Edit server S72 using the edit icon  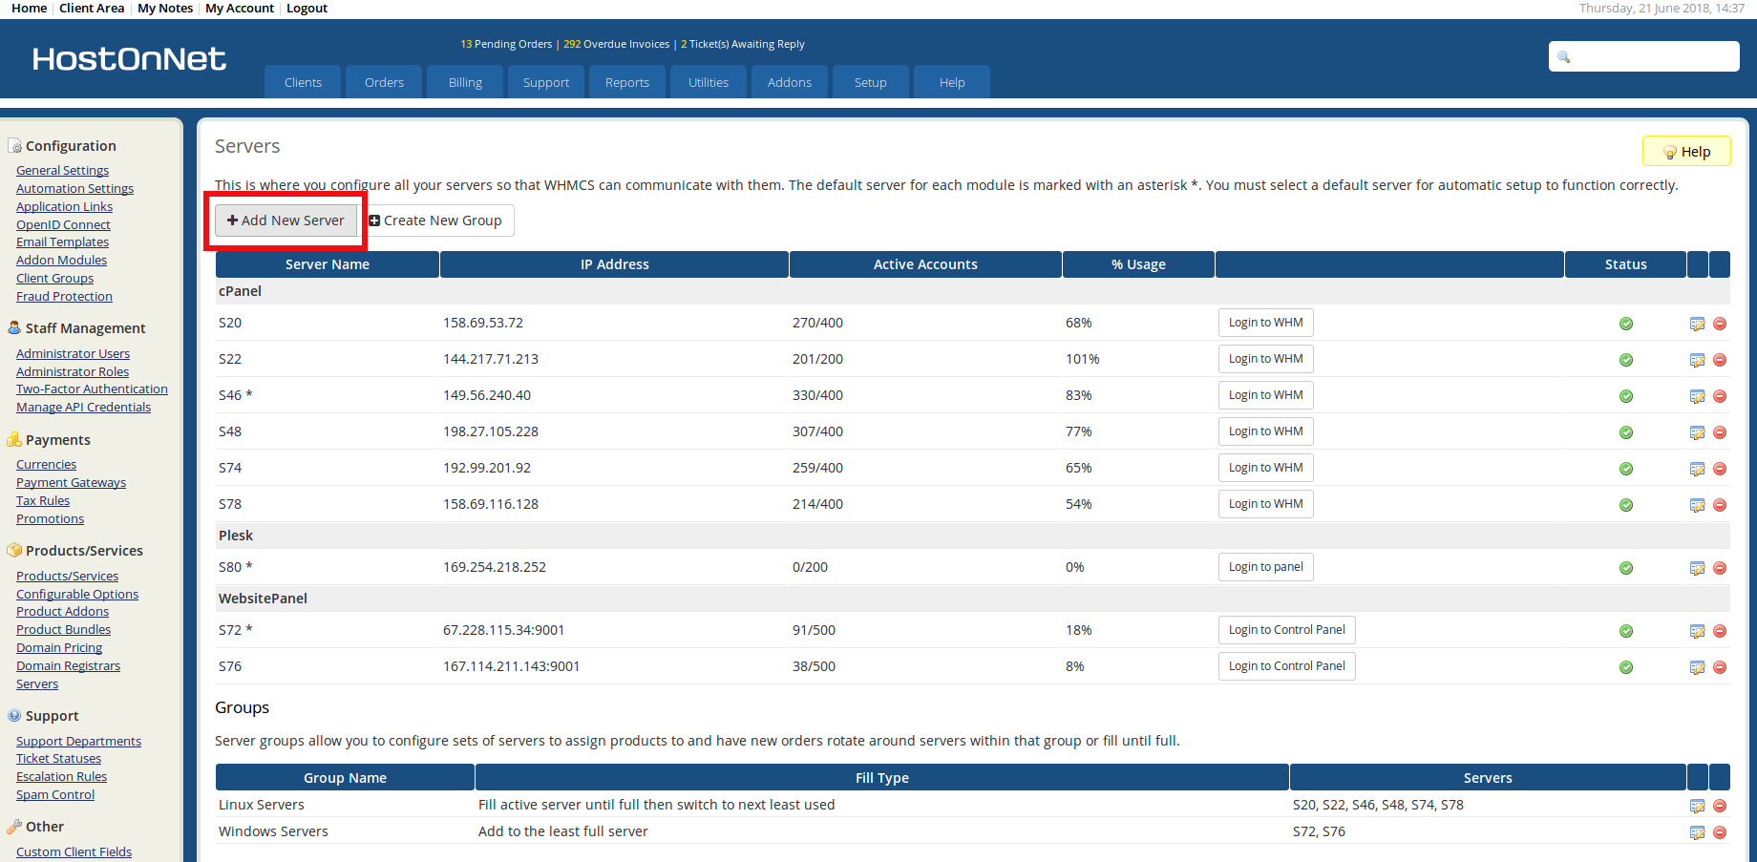(1697, 631)
